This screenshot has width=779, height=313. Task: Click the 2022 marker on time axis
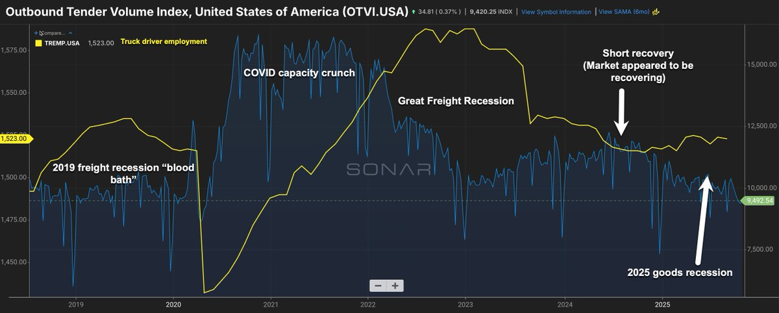pos(367,303)
